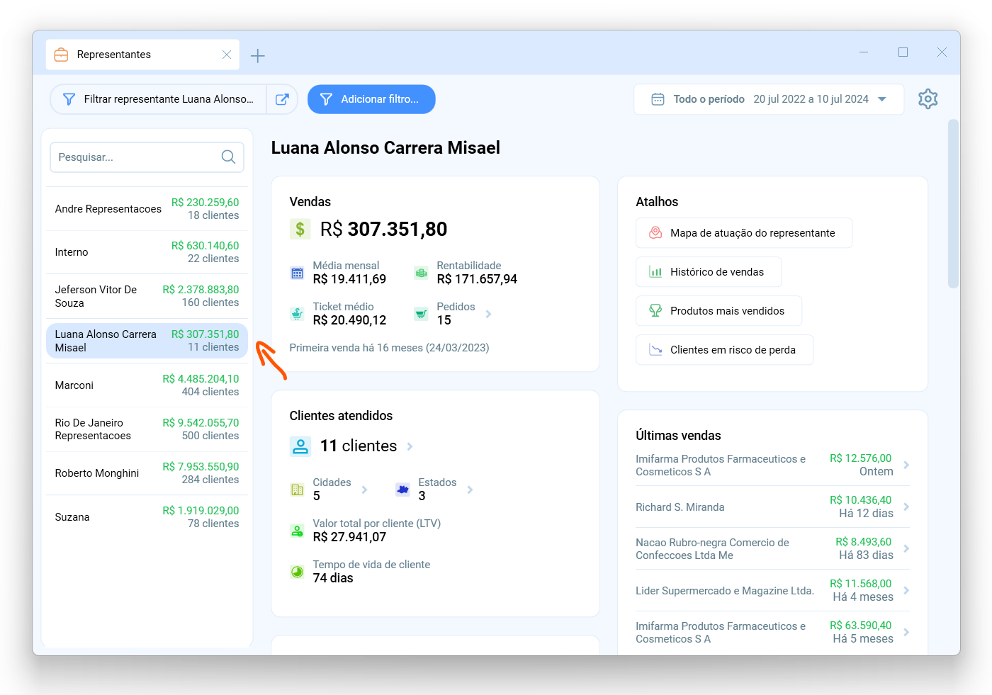Select Interno representative
The height and width of the screenshot is (695, 992).
click(147, 252)
